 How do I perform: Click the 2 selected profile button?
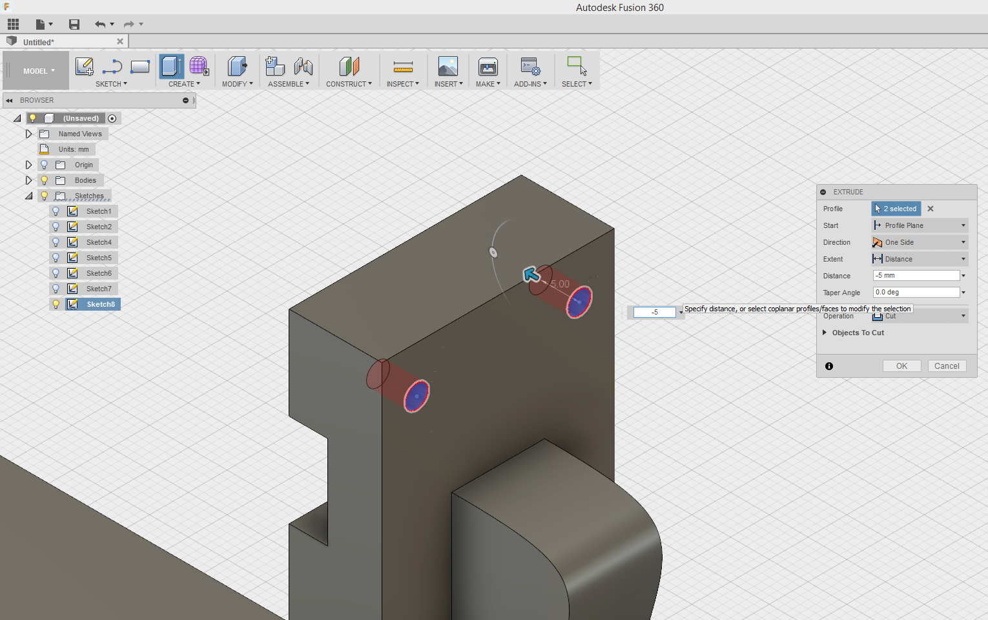tap(896, 209)
